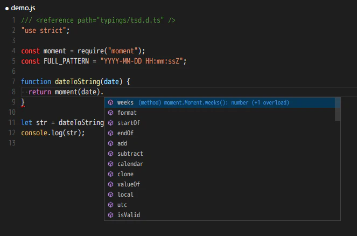Click the method icon beside add suggestion
Viewport: 357px width, 236px height.
(x=110, y=143)
